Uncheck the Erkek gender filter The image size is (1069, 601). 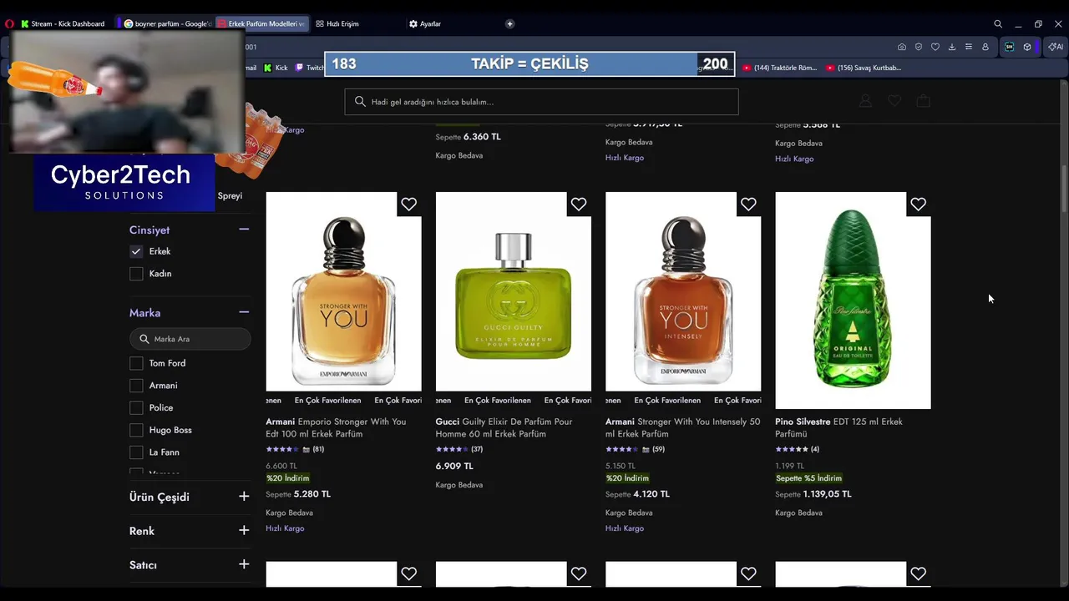136,251
